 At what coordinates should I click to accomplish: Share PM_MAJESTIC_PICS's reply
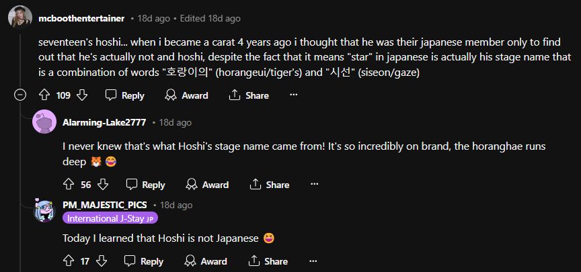point(270,261)
